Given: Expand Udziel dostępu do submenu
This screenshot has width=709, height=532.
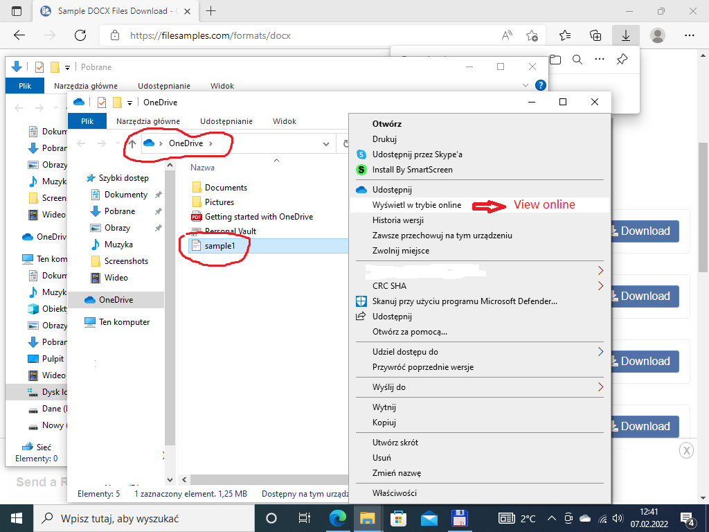Looking at the screenshot, I should pyautogui.click(x=600, y=351).
